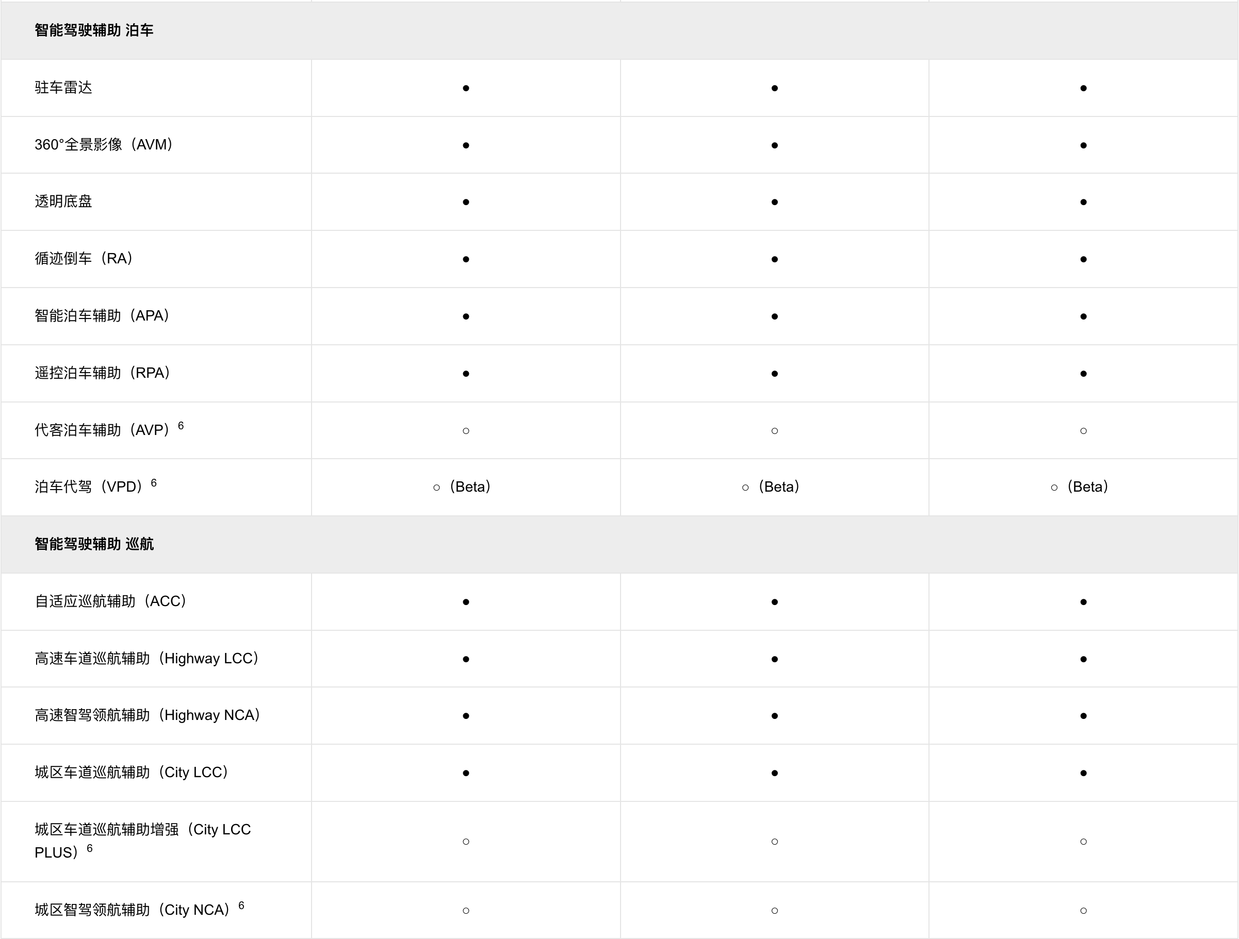Select the 智能泊车辅助（APA）label

[102, 315]
